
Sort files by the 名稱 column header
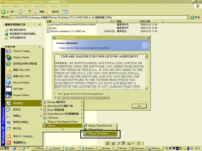pos(71,21)
